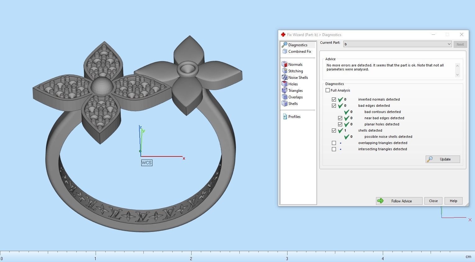Enable the Full Analysis checkbox
475x262 pixels.
[x=328, y=90]
